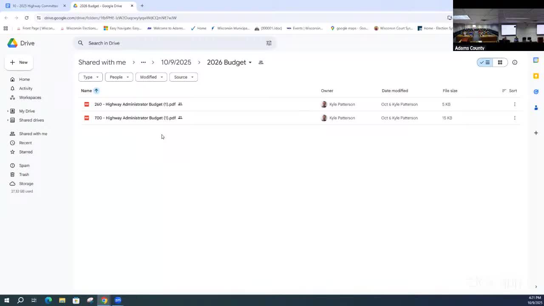Click the search magnifier icon in Drive

pos(81,43)
